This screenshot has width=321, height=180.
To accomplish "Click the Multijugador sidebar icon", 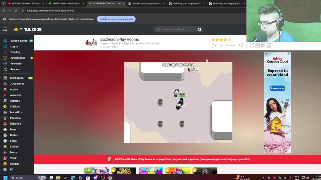I will point(5,78).
